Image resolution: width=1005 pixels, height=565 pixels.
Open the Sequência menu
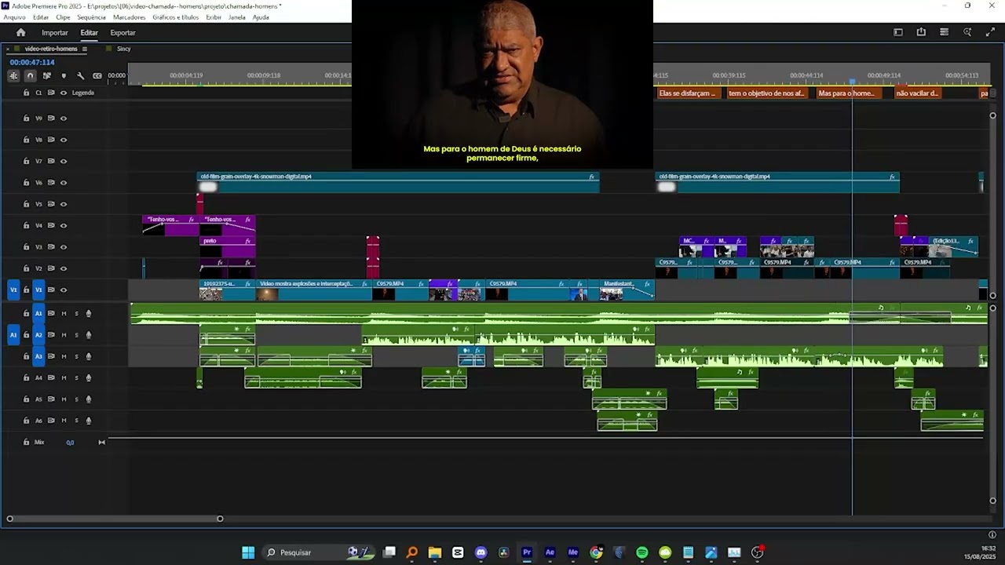coord(92,17)
